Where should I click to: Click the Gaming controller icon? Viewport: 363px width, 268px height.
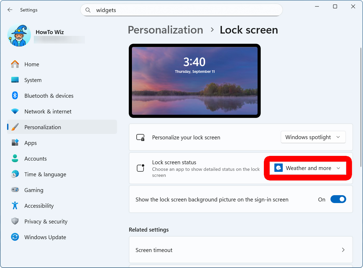point(15,190)
